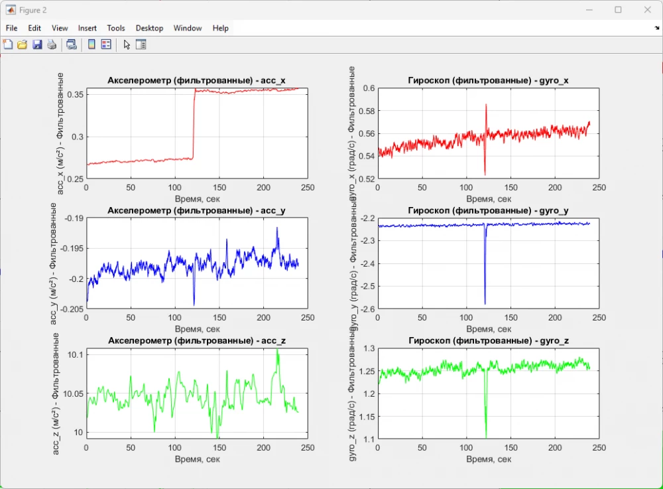
Task: Print the figure with the printer icon
Action: pos(52,44)
